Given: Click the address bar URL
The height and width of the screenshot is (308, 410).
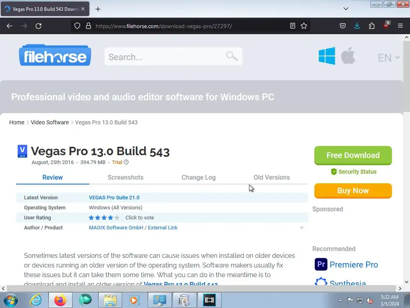Looking at the screenshot, I should pos(164,26).
